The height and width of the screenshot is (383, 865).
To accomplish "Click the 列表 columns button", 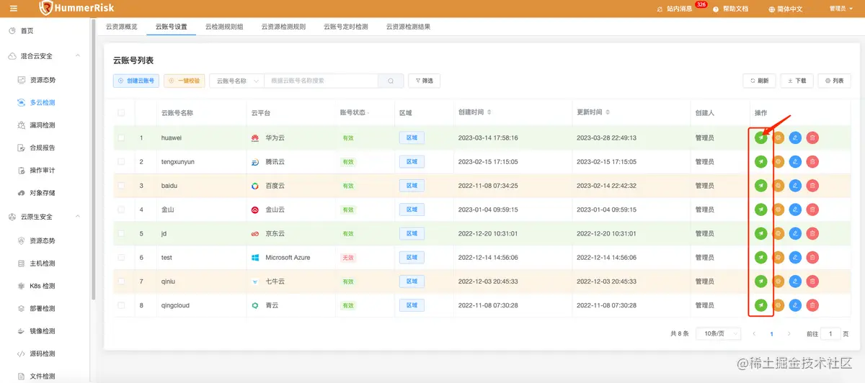I will pos(834,81).
